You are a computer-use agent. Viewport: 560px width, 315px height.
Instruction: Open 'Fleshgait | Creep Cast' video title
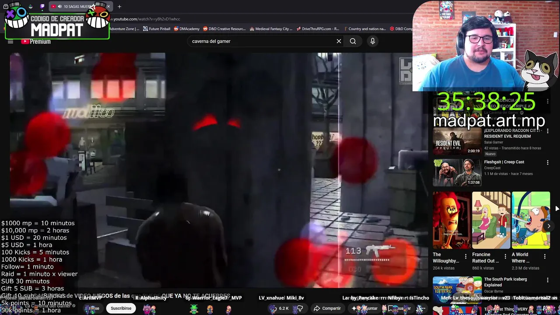tap(504, 162)
